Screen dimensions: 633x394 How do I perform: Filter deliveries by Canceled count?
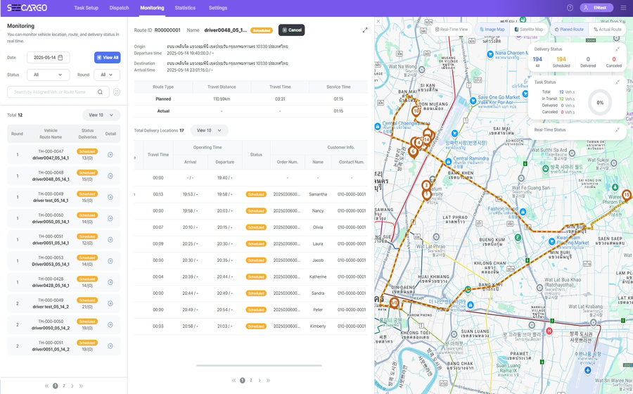613,62
